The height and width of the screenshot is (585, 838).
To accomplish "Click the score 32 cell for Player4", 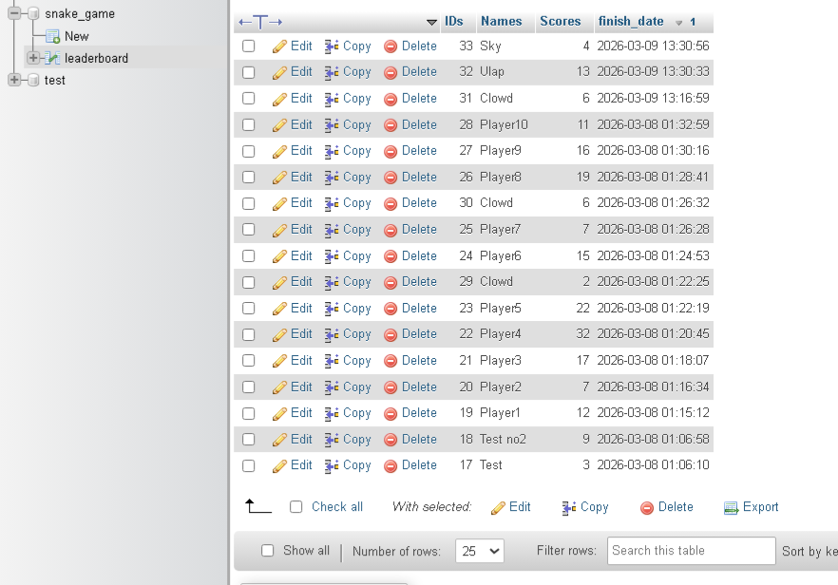I will tap(582, 334).
